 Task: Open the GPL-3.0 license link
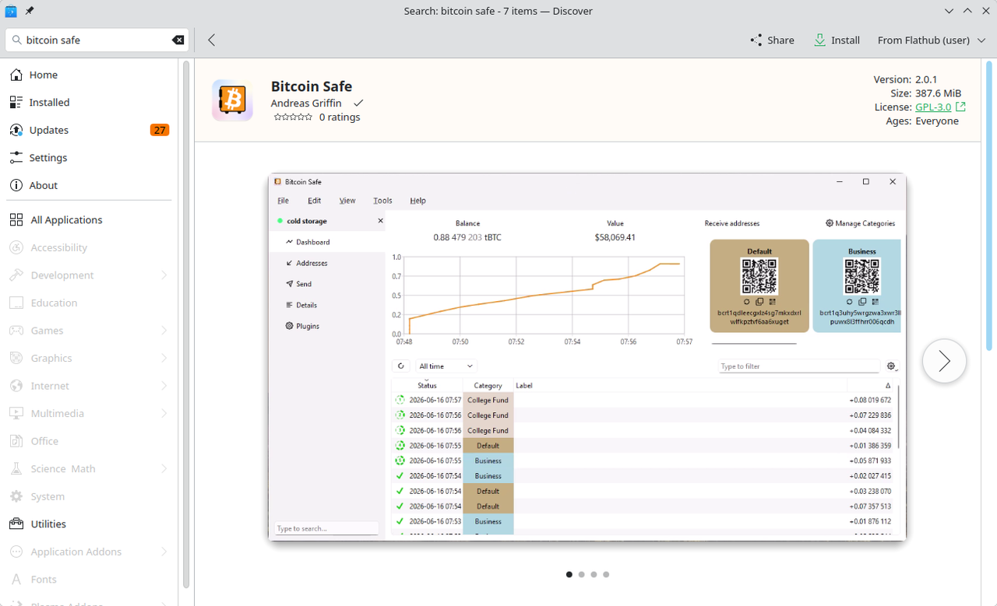(x=933, y=107)
